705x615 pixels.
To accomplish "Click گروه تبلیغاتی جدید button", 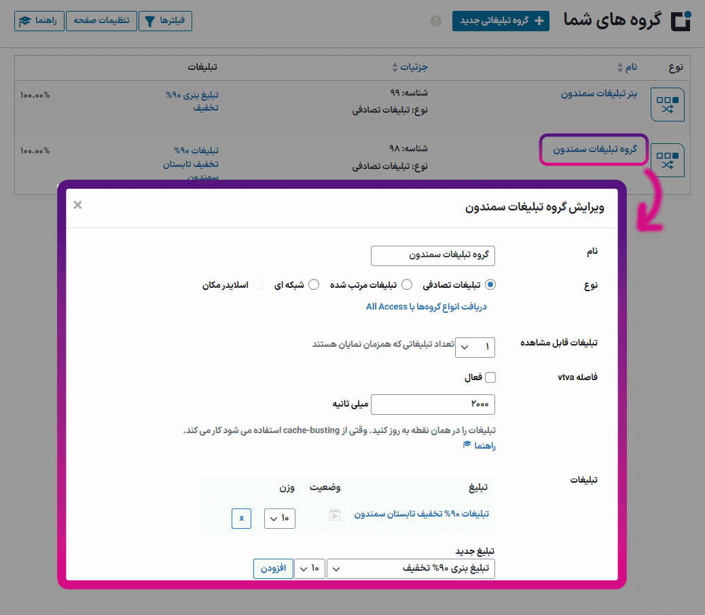I will coord(501,21).
